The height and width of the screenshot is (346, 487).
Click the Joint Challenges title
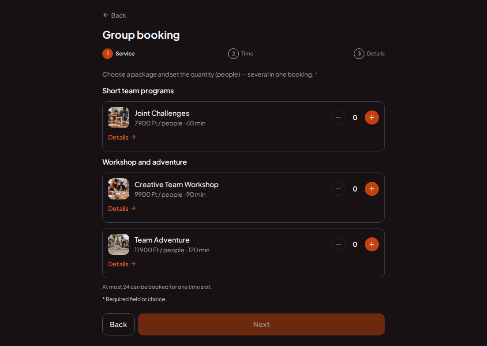[x=162, y=113]
